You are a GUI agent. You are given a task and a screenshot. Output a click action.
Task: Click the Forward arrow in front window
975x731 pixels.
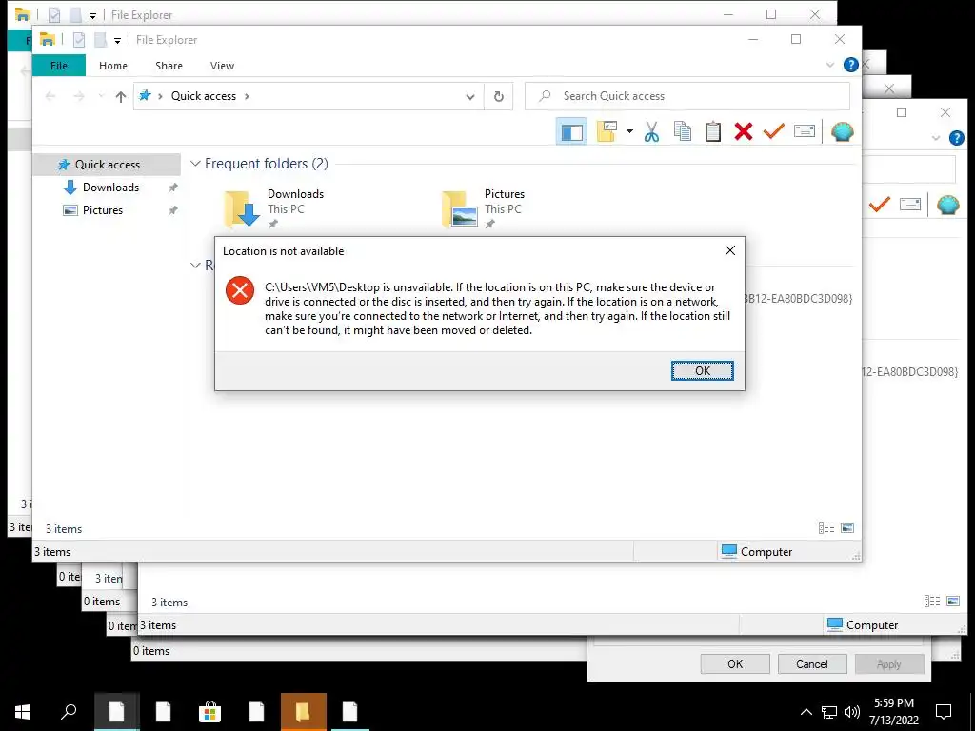point(78,96)
